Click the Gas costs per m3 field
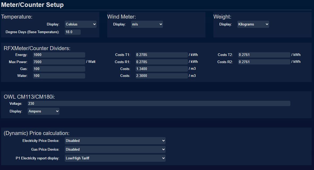The width and height of the screenshot is (314, 170). (161, 69)
